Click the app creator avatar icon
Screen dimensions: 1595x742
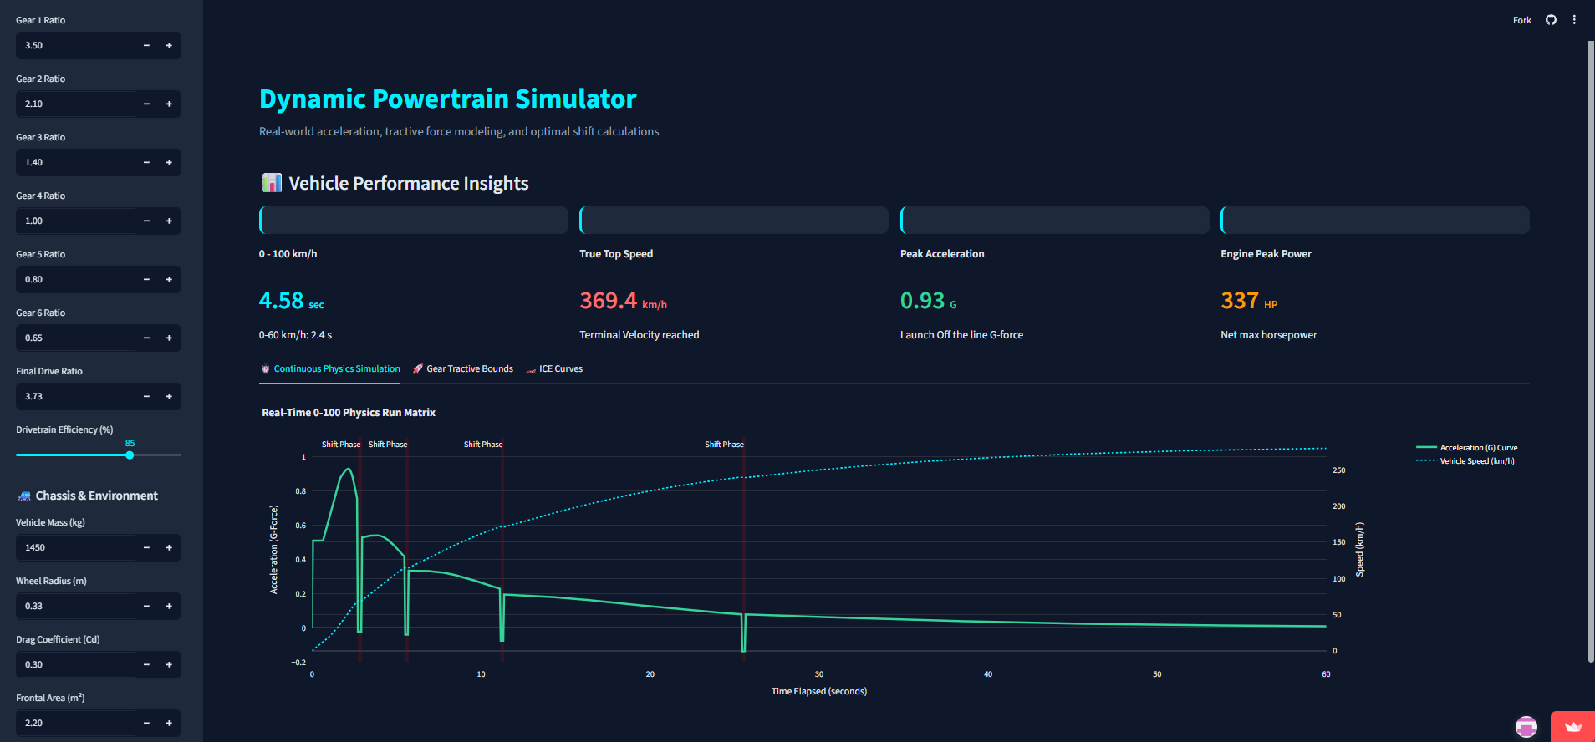coord(1526,727)
